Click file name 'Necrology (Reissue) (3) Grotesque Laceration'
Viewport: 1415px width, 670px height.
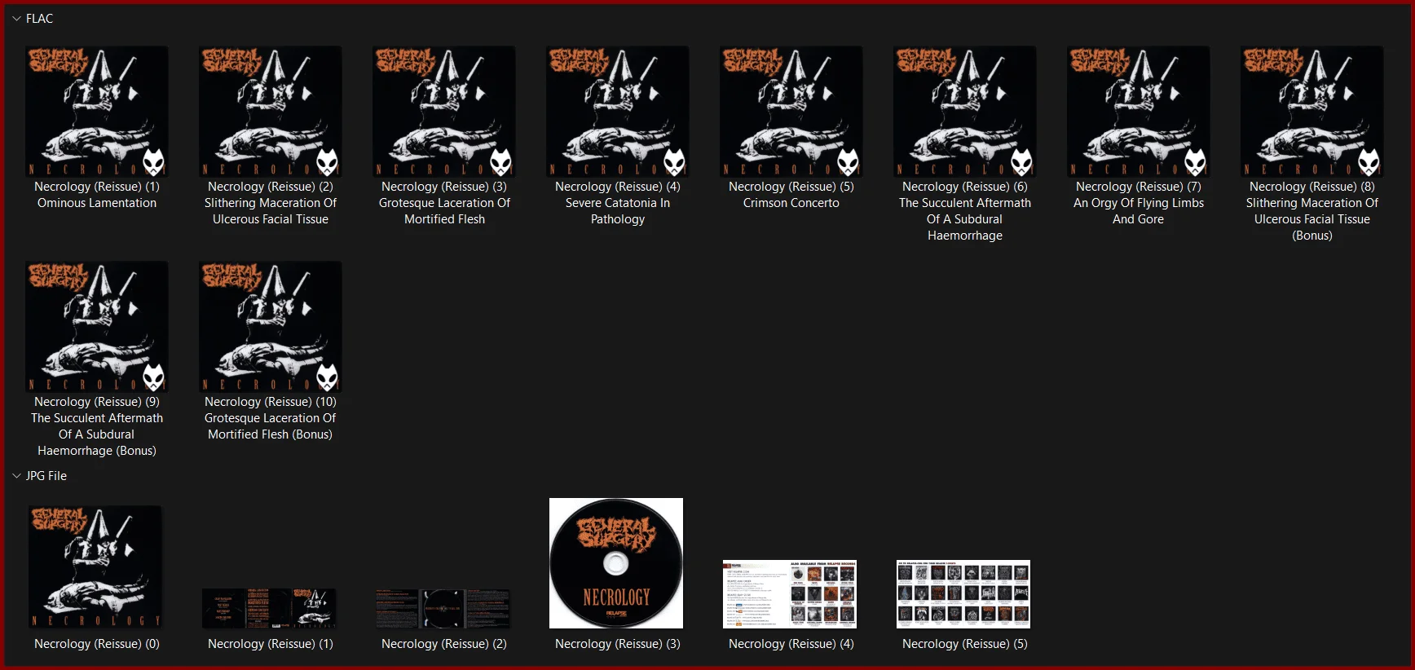(x=444, y=203)
